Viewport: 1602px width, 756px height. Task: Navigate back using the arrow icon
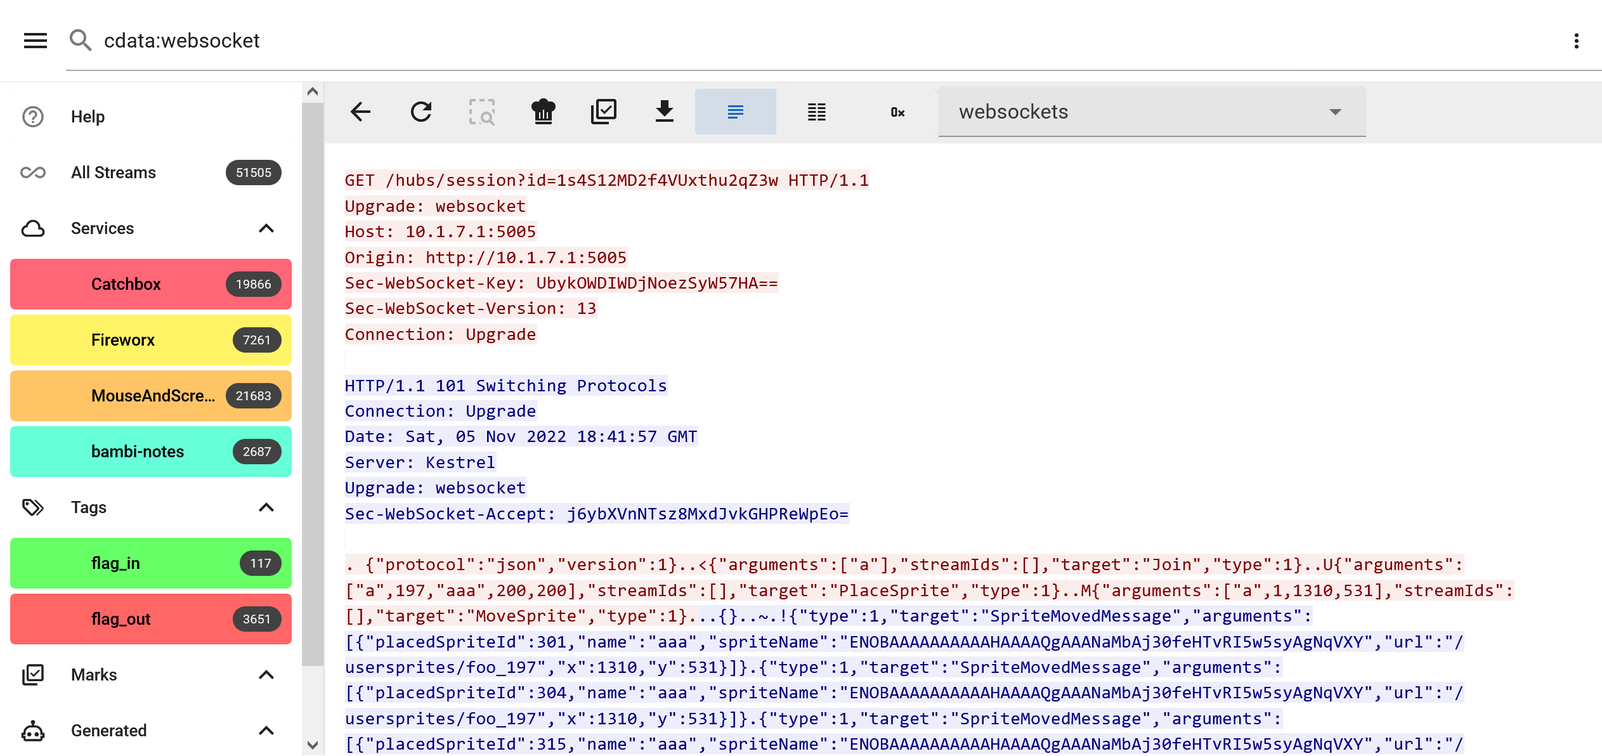360,112
